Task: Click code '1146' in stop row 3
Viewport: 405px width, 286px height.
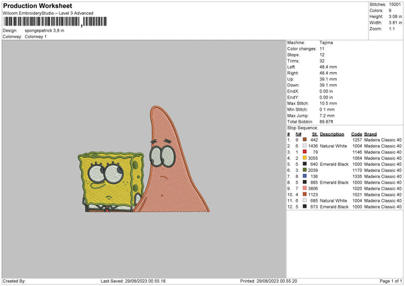Action: click(357, 152)
